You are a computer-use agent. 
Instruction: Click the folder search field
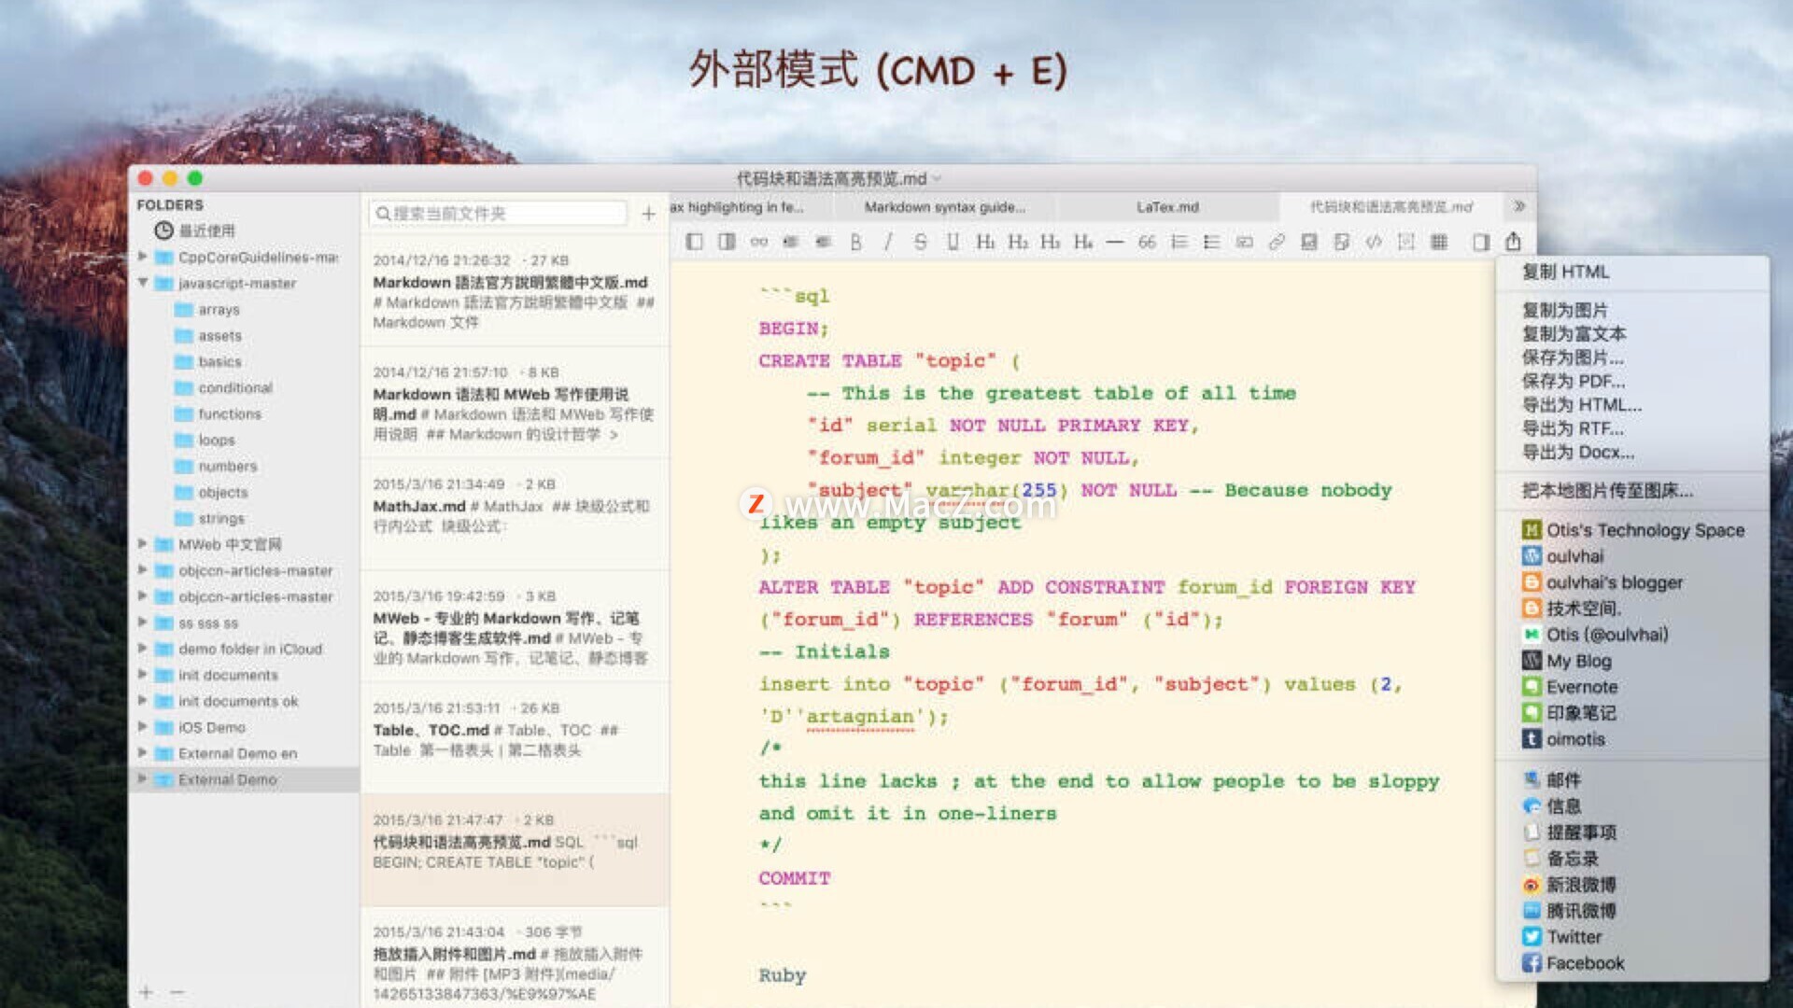click(498, 214)
